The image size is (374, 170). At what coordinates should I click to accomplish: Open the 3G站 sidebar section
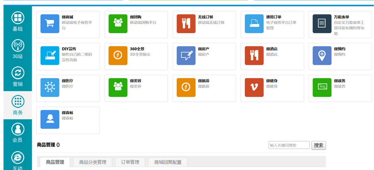pos(17,49)
